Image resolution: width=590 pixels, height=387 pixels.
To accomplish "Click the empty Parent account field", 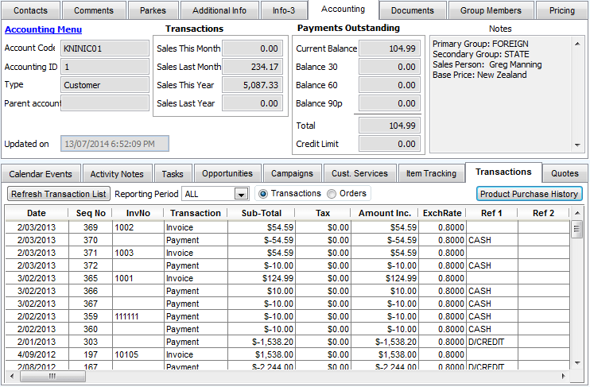I will (105, 103).
